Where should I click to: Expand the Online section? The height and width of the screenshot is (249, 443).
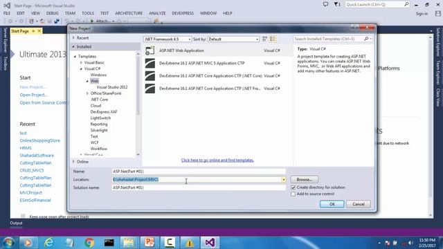point(73,162)
